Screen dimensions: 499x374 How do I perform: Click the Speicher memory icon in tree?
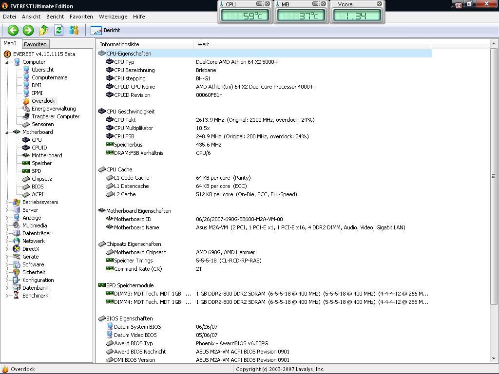pyautogui.click(x=26, y=163)
